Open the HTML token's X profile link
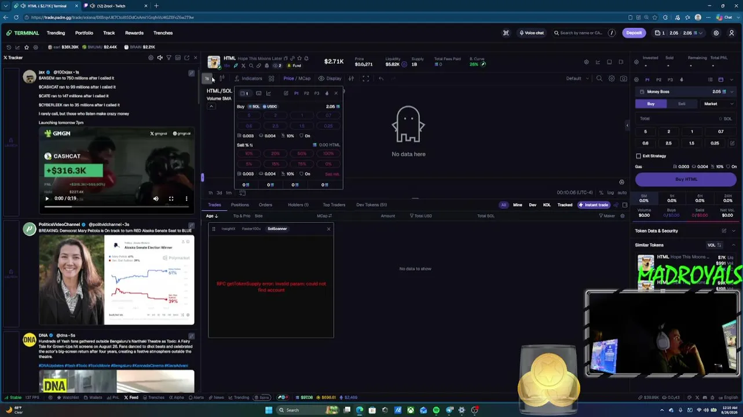Image resolution: width=743 pixels, height=417 pixels. (x=243, y=65)
